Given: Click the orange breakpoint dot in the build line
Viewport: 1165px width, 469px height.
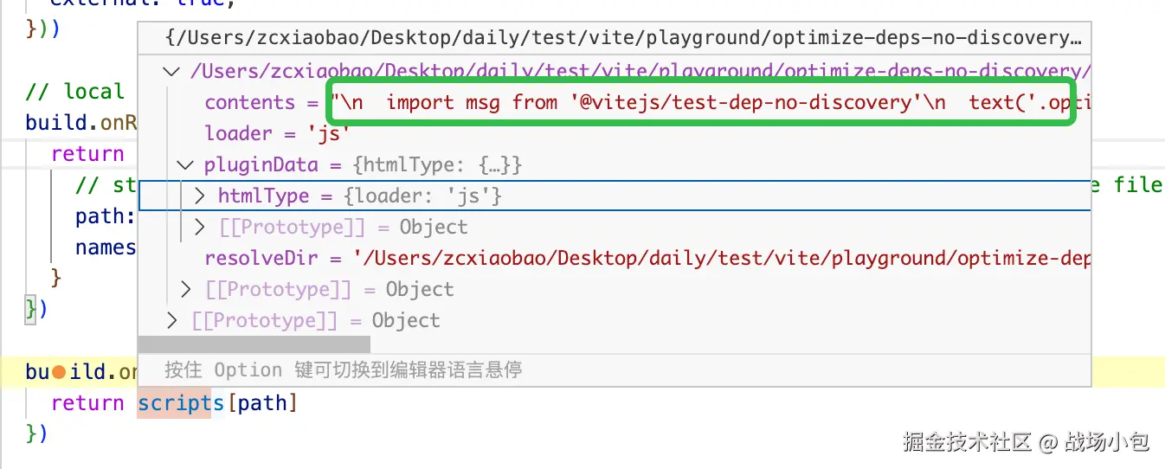Looking at the screenshot, I should point(59,372).
